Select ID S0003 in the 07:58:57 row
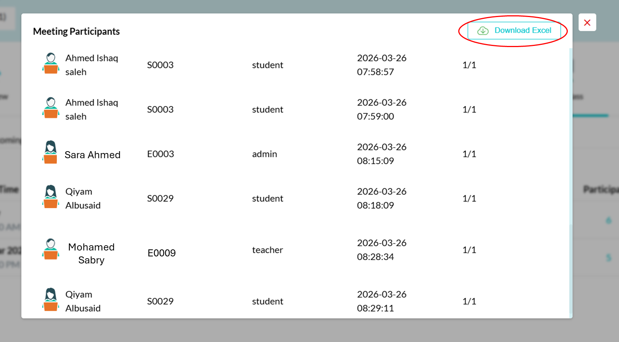 click(x=160, y=65)
